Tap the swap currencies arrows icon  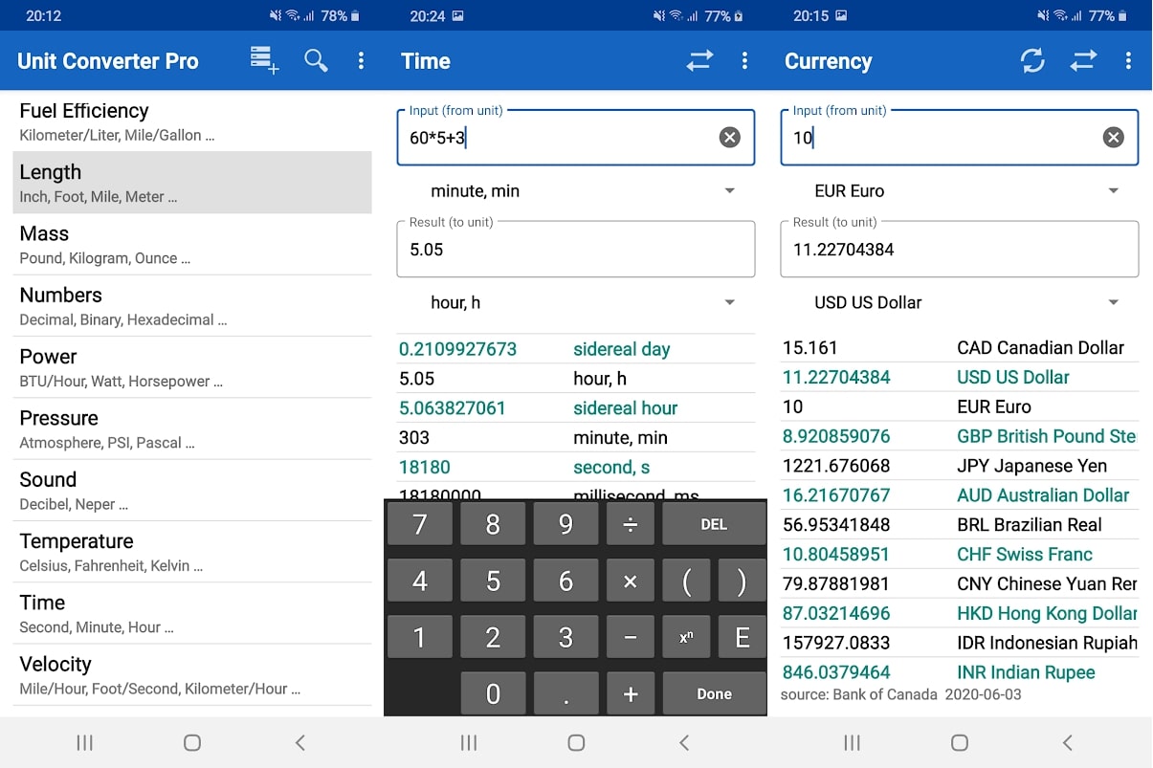coord(1083,60)
